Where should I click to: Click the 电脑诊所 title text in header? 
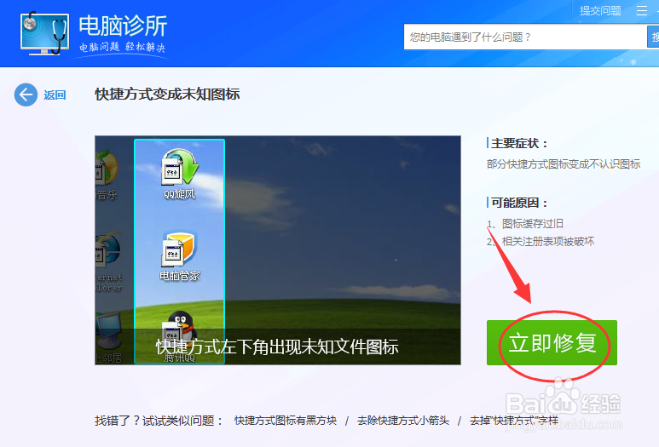(x=123, y=26)
